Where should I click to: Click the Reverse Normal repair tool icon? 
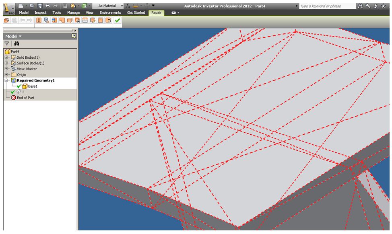(108, 20)
